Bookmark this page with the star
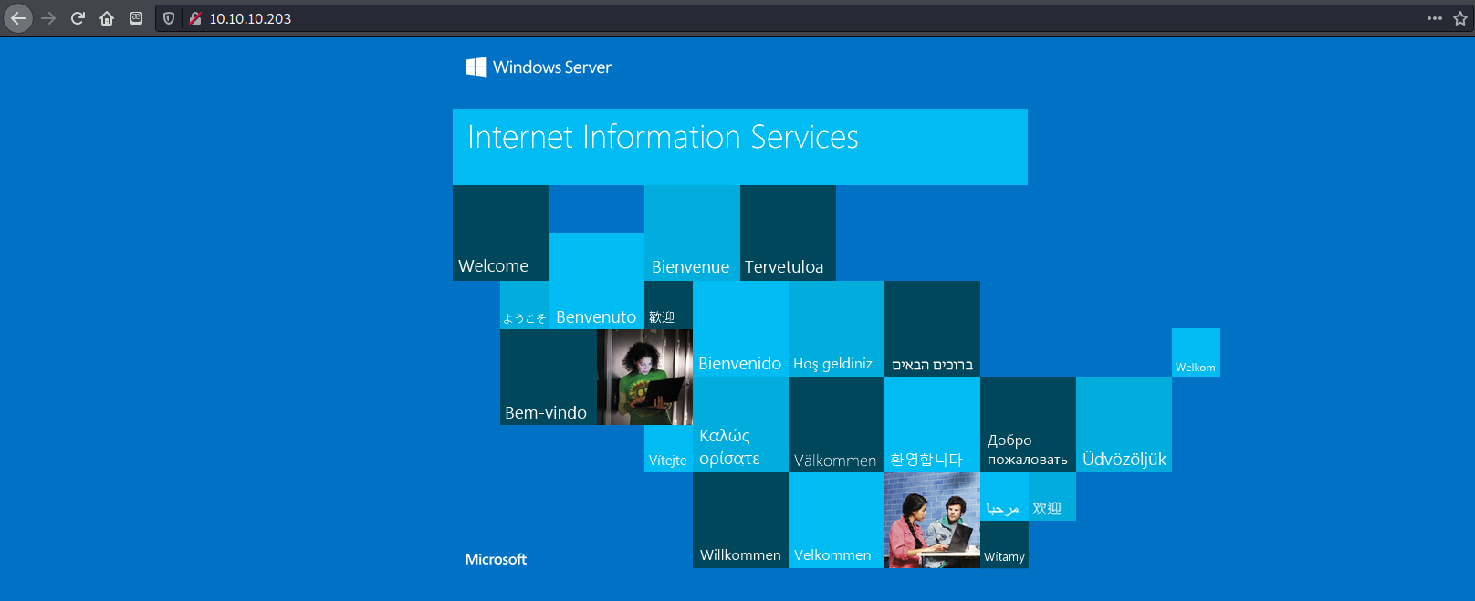The image size is (1475, 601). coord(1460,18)
